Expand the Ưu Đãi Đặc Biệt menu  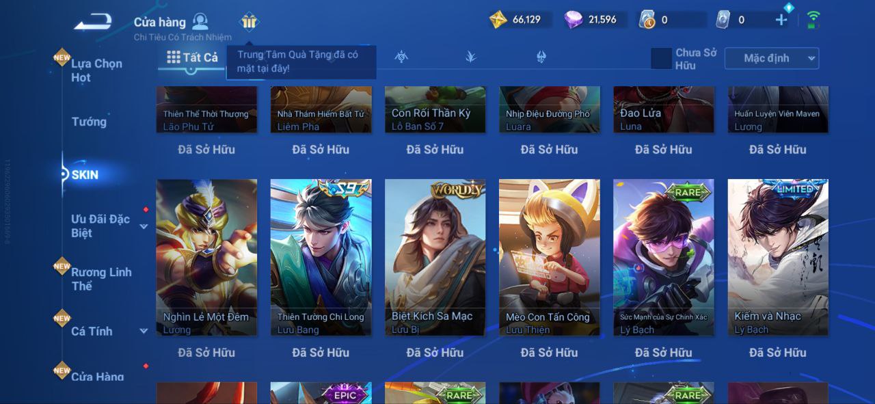click(x=144, y=226)
